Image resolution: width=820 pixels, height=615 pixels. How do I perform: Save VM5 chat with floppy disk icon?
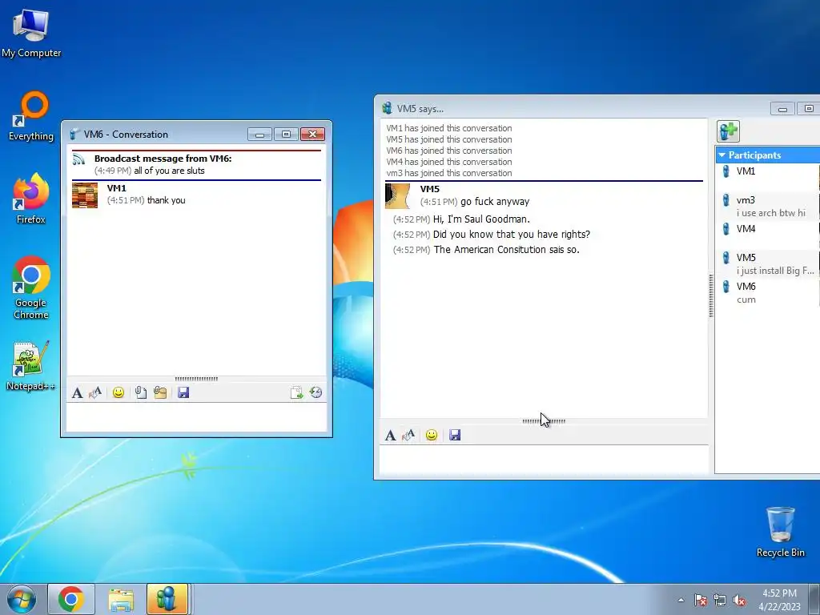point(455,435)
